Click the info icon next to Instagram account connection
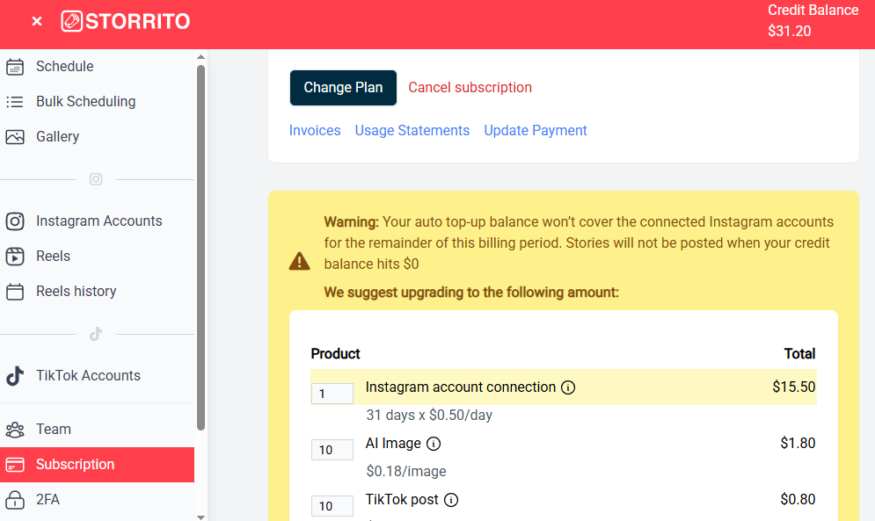Image resolution: width=875 pixels, height=521 pixels. point(568,387)
